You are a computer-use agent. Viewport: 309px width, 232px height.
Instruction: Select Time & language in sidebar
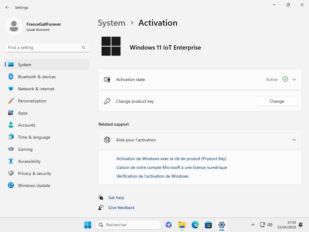pyautogui.click(x=34, y=137)
